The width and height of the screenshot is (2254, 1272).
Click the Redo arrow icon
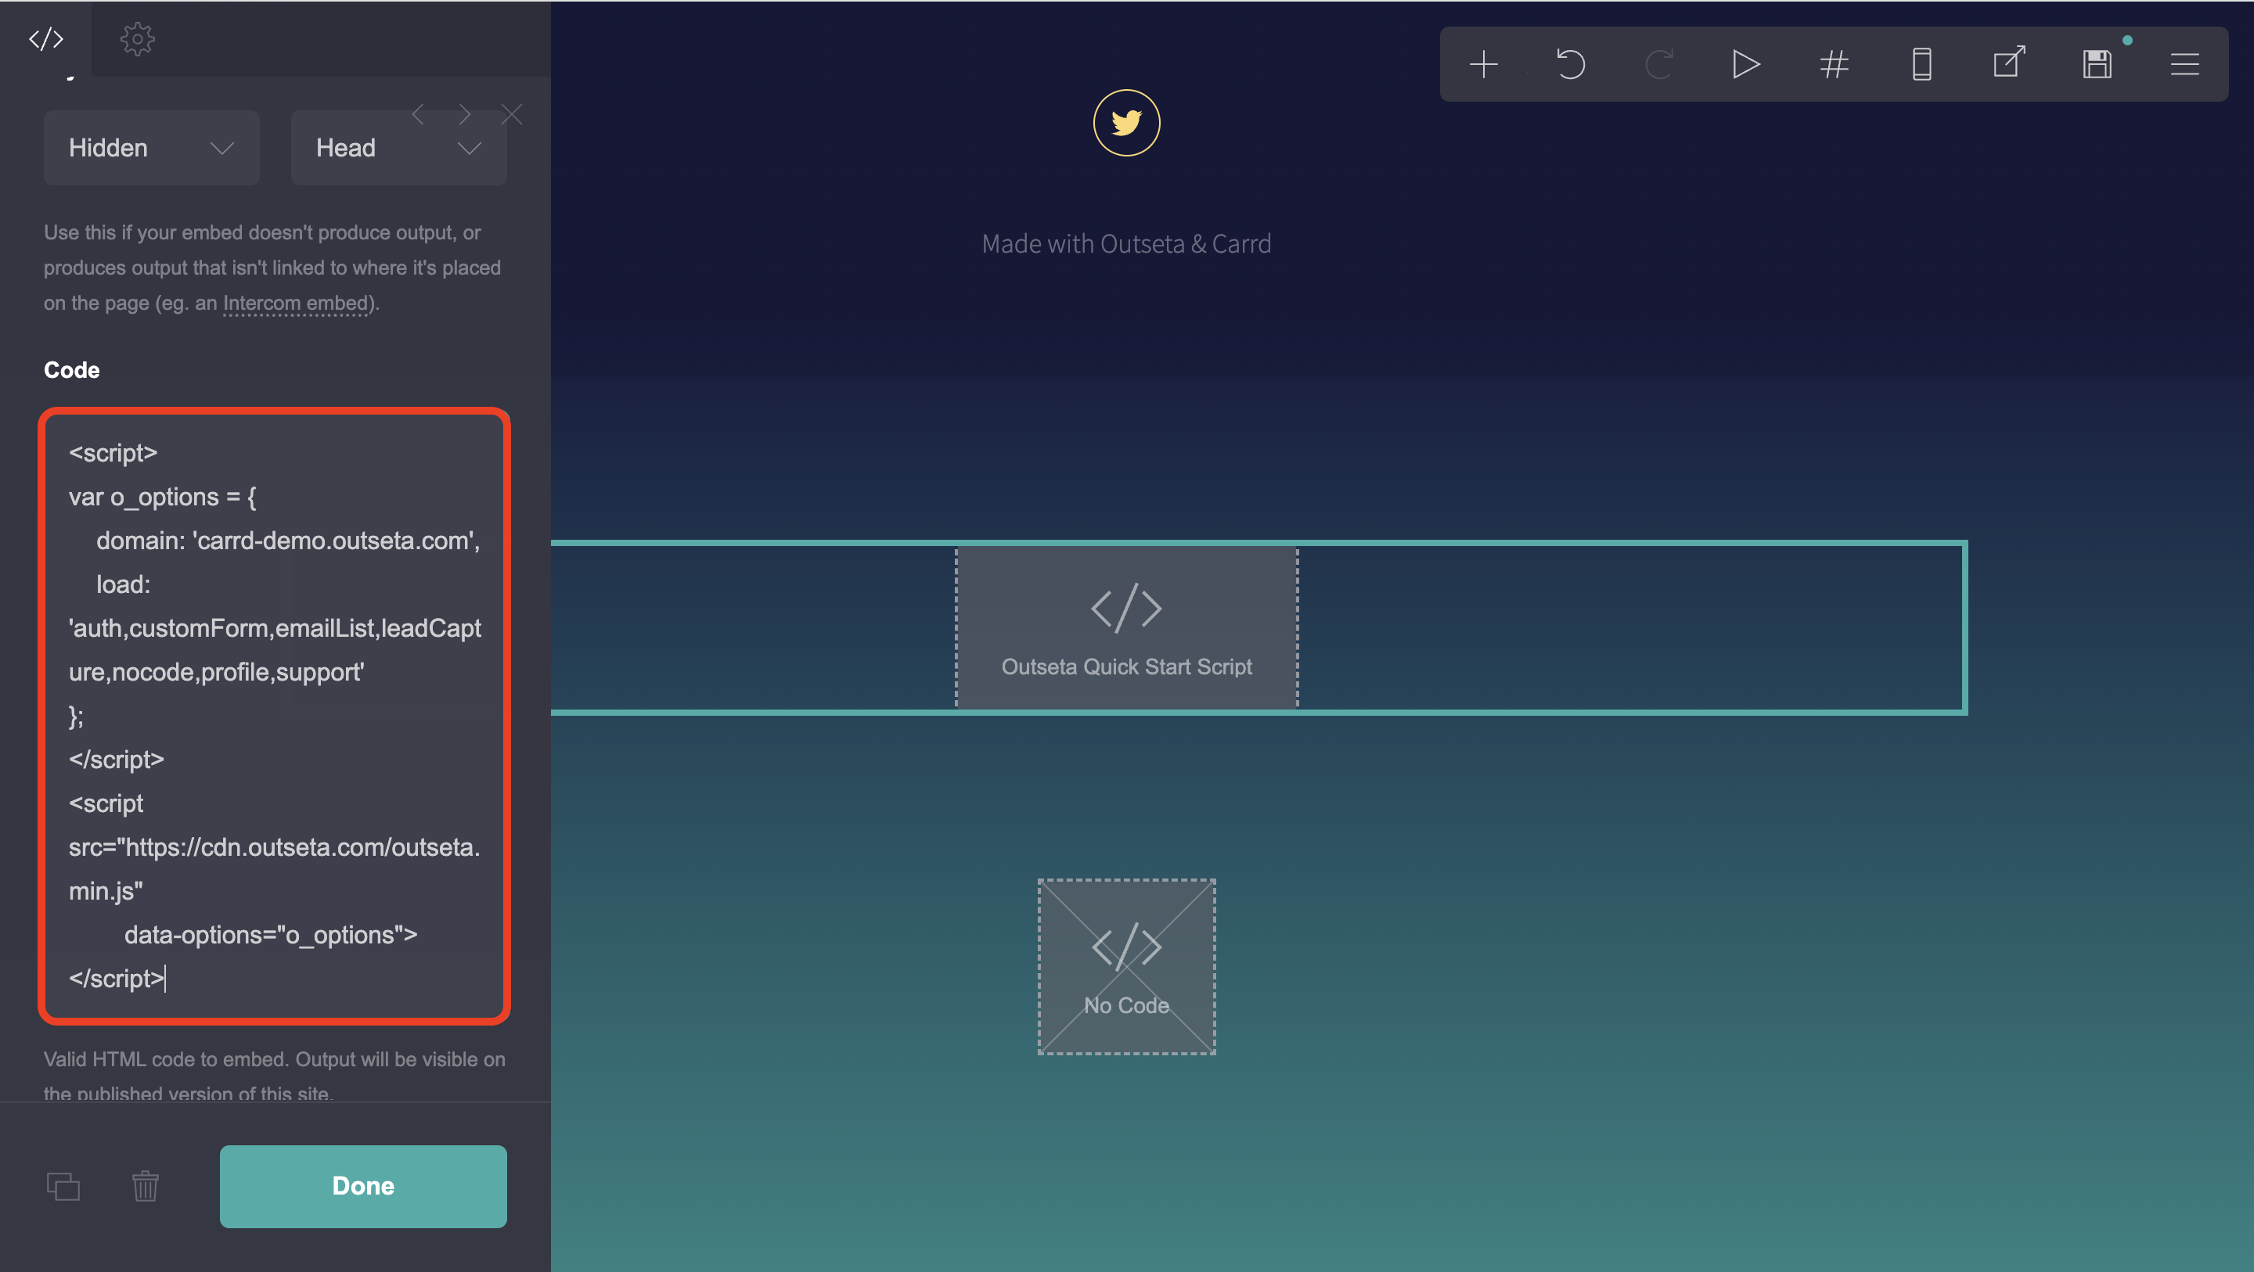(1659, 65)
